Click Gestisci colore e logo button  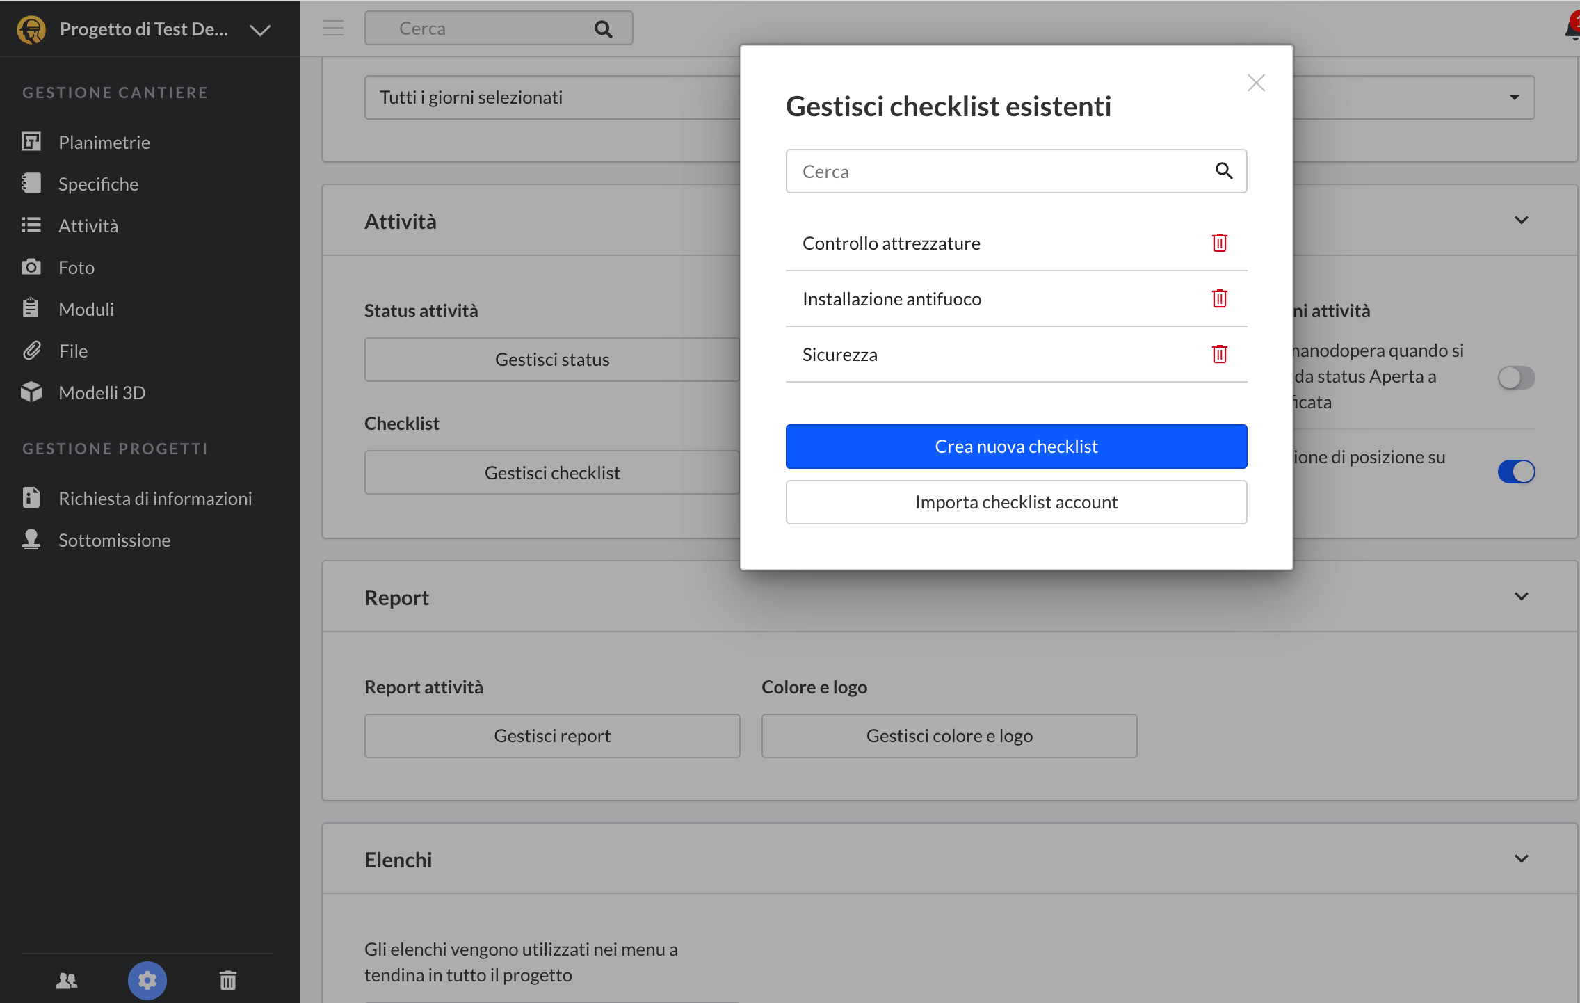[x=949, y=736]
